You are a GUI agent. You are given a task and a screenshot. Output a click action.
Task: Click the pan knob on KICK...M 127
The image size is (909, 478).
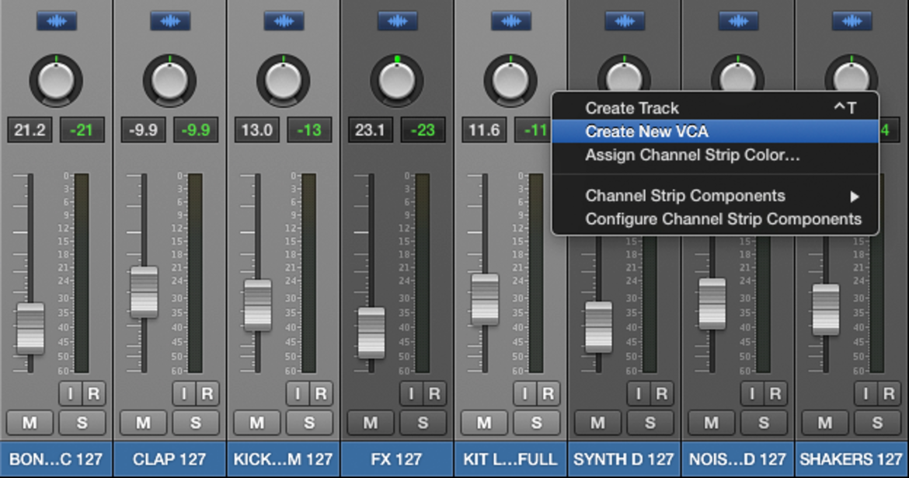click(x=284, y=81)
